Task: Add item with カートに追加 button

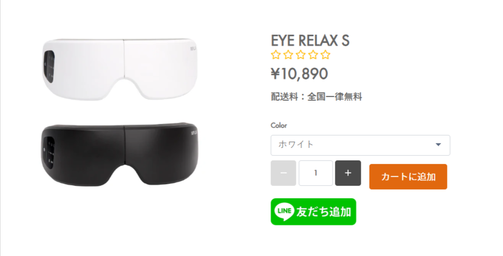Action: 408,177
